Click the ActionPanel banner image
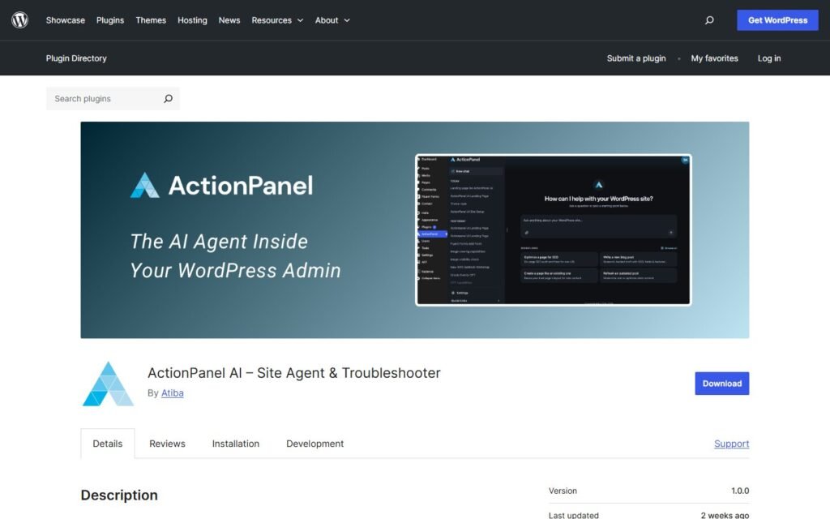The image size is (830, 519). pos(414,229)
